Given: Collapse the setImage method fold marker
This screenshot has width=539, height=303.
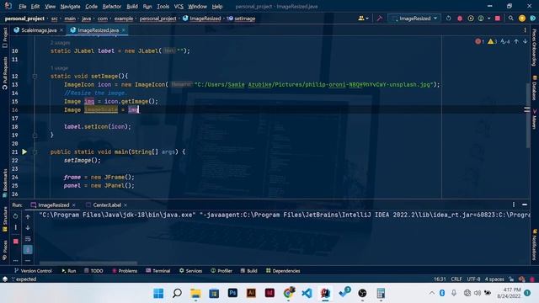Looking at the screenshot, I should [35, 77].
